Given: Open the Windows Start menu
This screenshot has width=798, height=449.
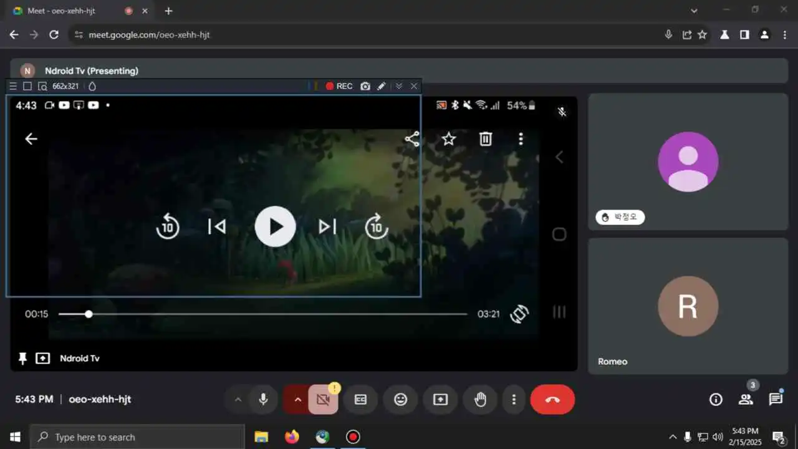Looking at the screenshot, I should (x=15, y=437).
